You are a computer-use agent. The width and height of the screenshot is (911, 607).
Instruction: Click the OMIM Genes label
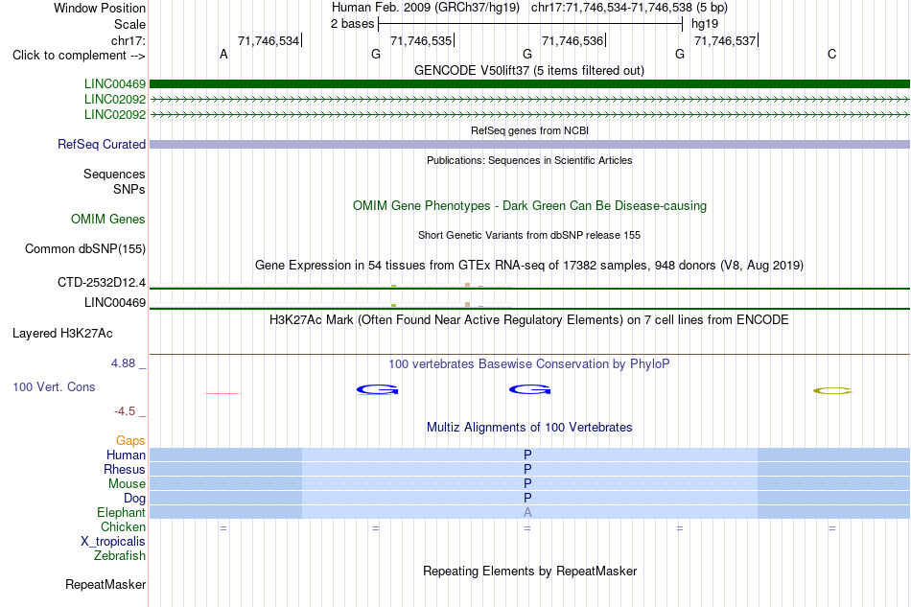108,219
